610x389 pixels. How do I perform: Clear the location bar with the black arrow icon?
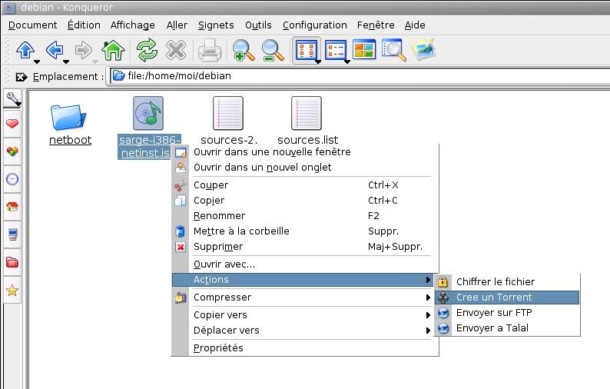click(21, 77)
